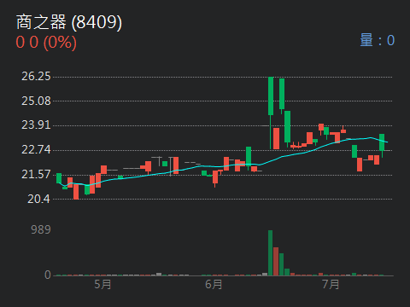Click the cyan moving average line's right end

pyautogui.click(x=386, y=142)
